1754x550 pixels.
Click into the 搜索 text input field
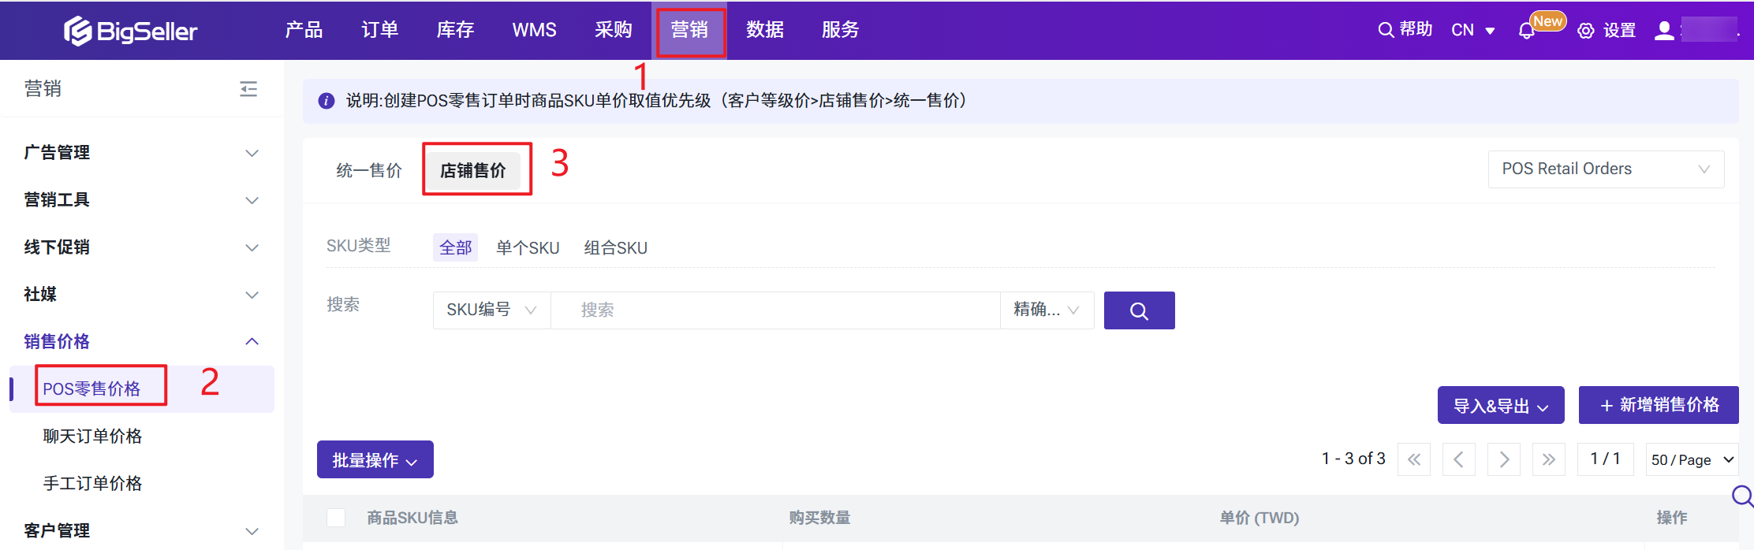click(x=774, y=310)
